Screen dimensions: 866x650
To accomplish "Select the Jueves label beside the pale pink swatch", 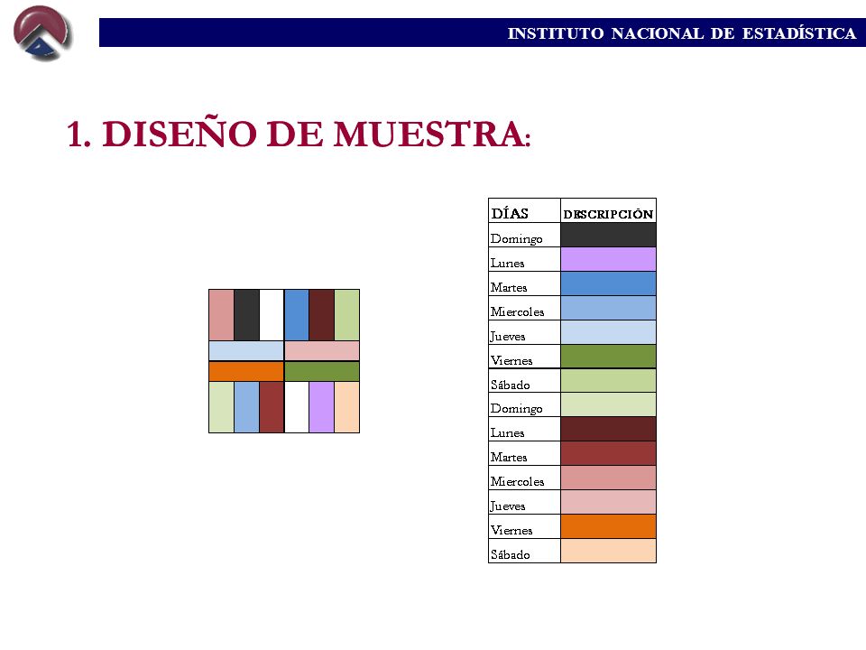I will tap(508, 506).
